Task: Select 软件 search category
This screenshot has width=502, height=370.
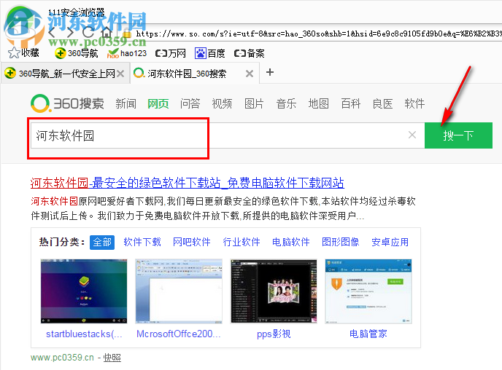Action: (414, 104)
